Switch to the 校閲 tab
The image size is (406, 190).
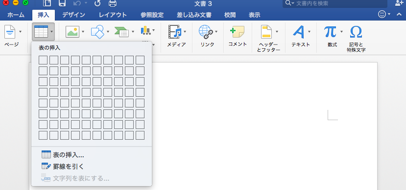[230, 15]
